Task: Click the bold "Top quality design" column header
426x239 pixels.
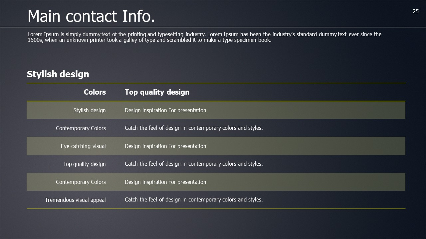Action: pos(157,92)
